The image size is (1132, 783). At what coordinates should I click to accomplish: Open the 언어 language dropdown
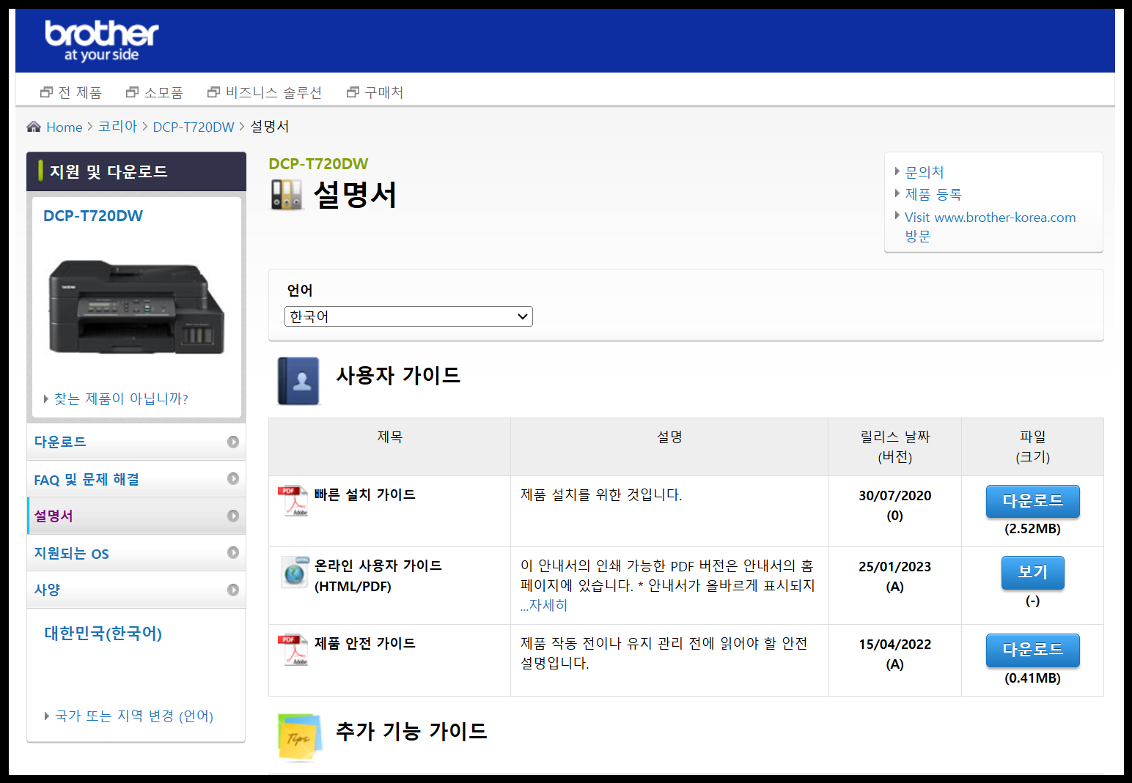[x=408, y=316]
